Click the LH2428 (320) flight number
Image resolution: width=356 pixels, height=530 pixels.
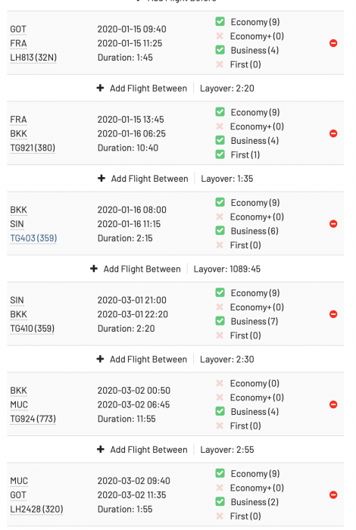(36, 509)
